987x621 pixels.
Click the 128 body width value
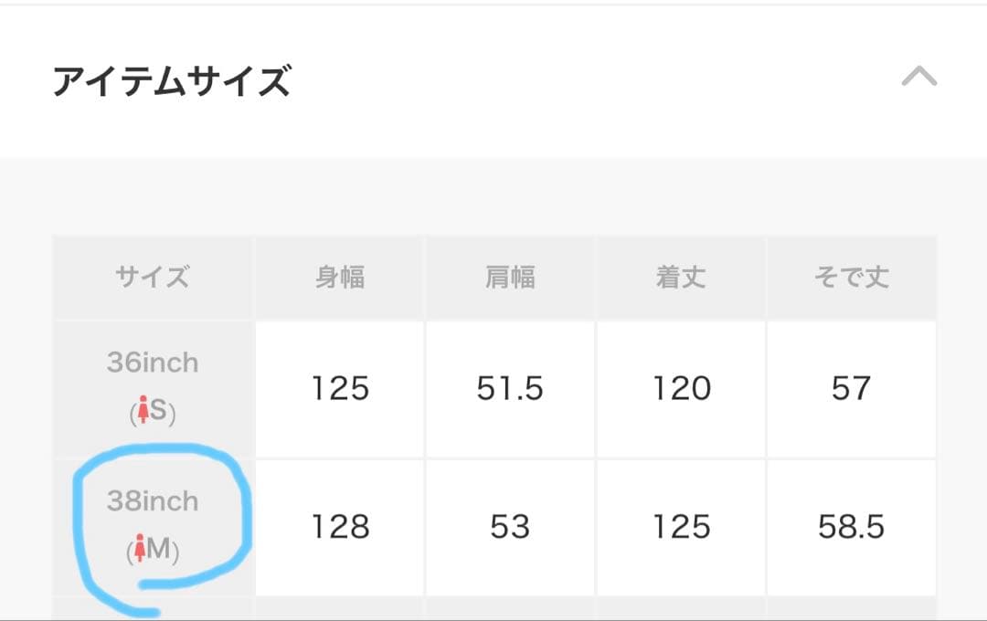(339, 526)
